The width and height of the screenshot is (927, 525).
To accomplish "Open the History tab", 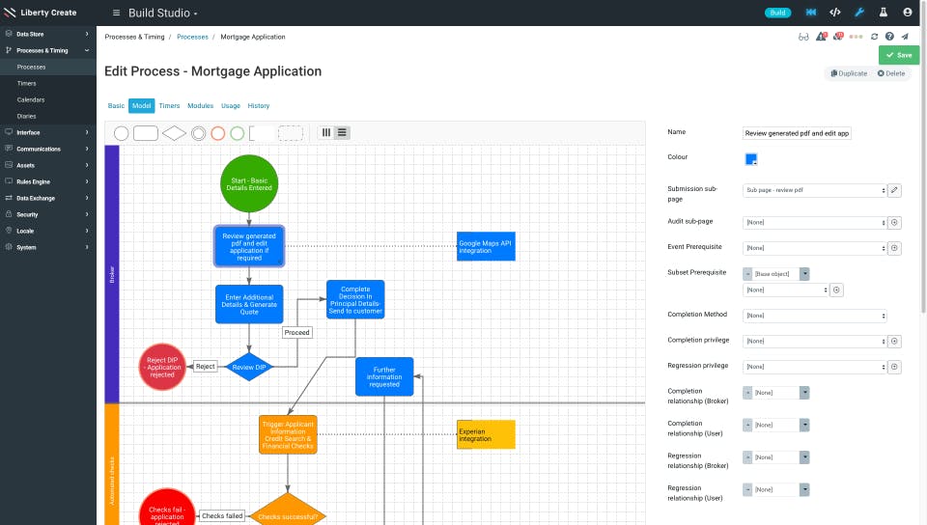I will 259,106.
